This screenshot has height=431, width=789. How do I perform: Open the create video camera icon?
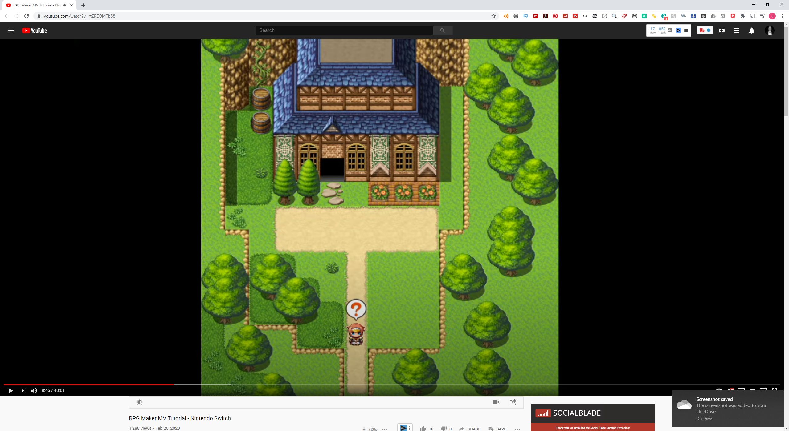point(722,30)
